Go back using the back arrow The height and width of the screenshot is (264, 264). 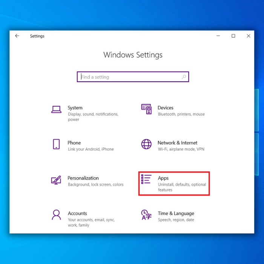point(17,36)
